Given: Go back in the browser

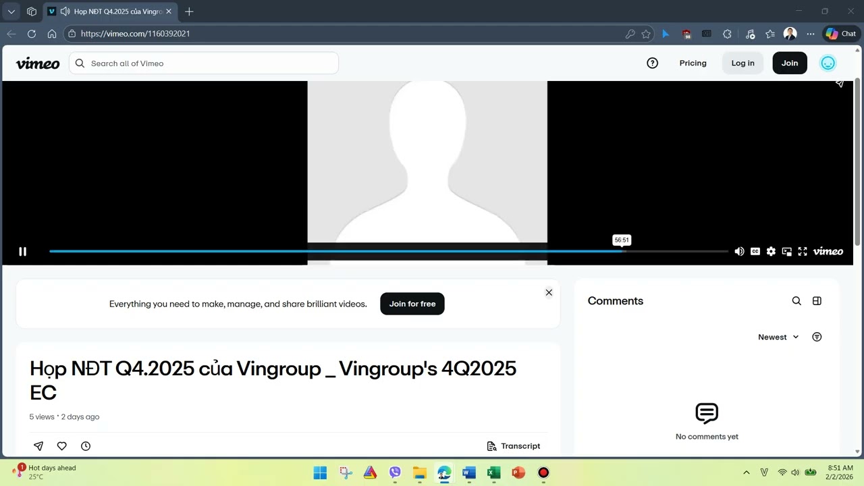Looking at the screenshot, I should tap(11, 34).
